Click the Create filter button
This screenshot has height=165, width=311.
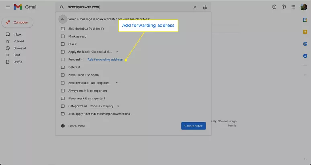tap(193, 126)
